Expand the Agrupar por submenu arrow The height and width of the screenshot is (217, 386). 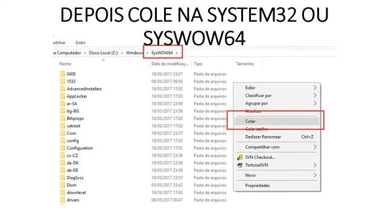pyautogui.click(x=315, y=103)
